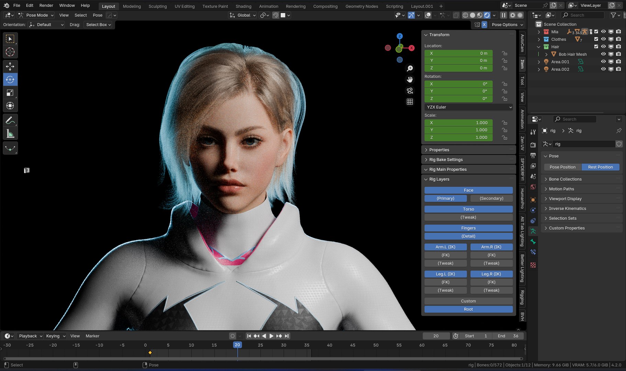The image size is (626, 371).
Task: Jump to the timeline start frame
Action: tap(249, 336)
